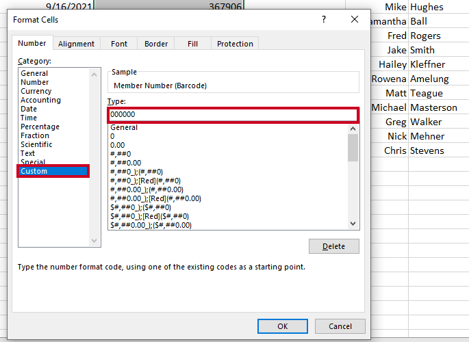Select the Accounting category
This screenshot has height=342, width=469.
click(x=40, y=100)
